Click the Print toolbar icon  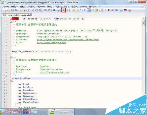point(28,10)
